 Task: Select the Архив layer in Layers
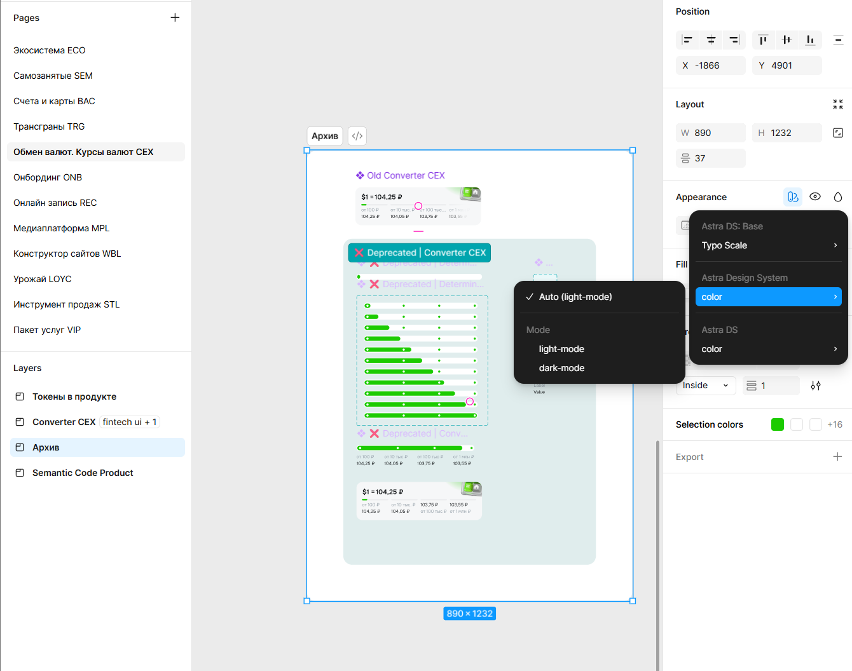pos(97,447)
